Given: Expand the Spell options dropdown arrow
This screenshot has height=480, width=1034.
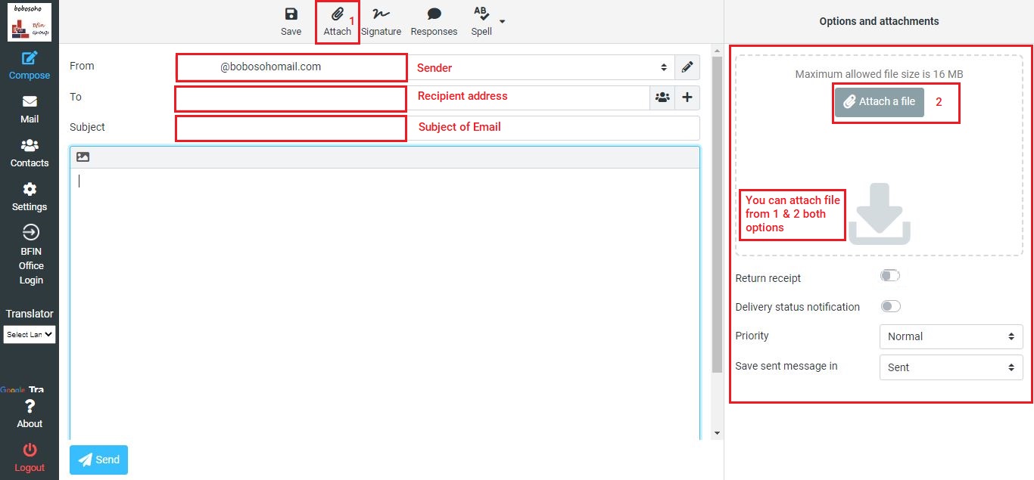Looking at the screenshot, I should pos(503,21).
